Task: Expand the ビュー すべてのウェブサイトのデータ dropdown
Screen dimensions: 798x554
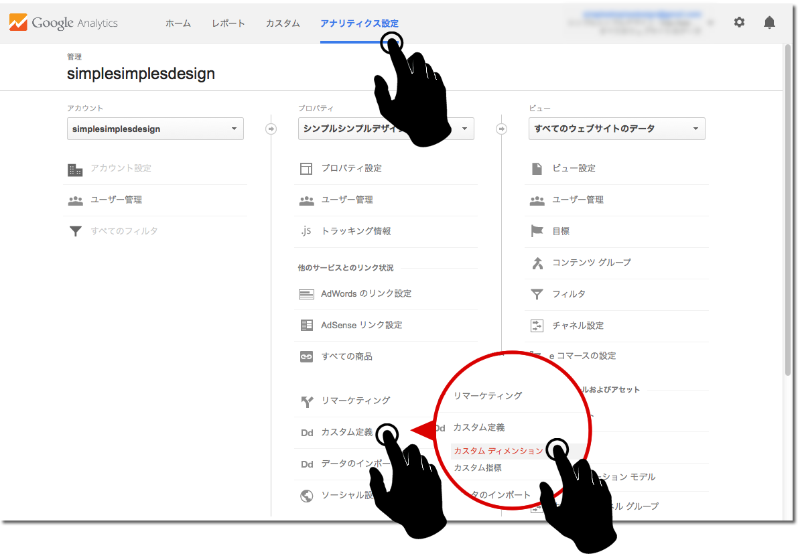Action: click(616, 129)
